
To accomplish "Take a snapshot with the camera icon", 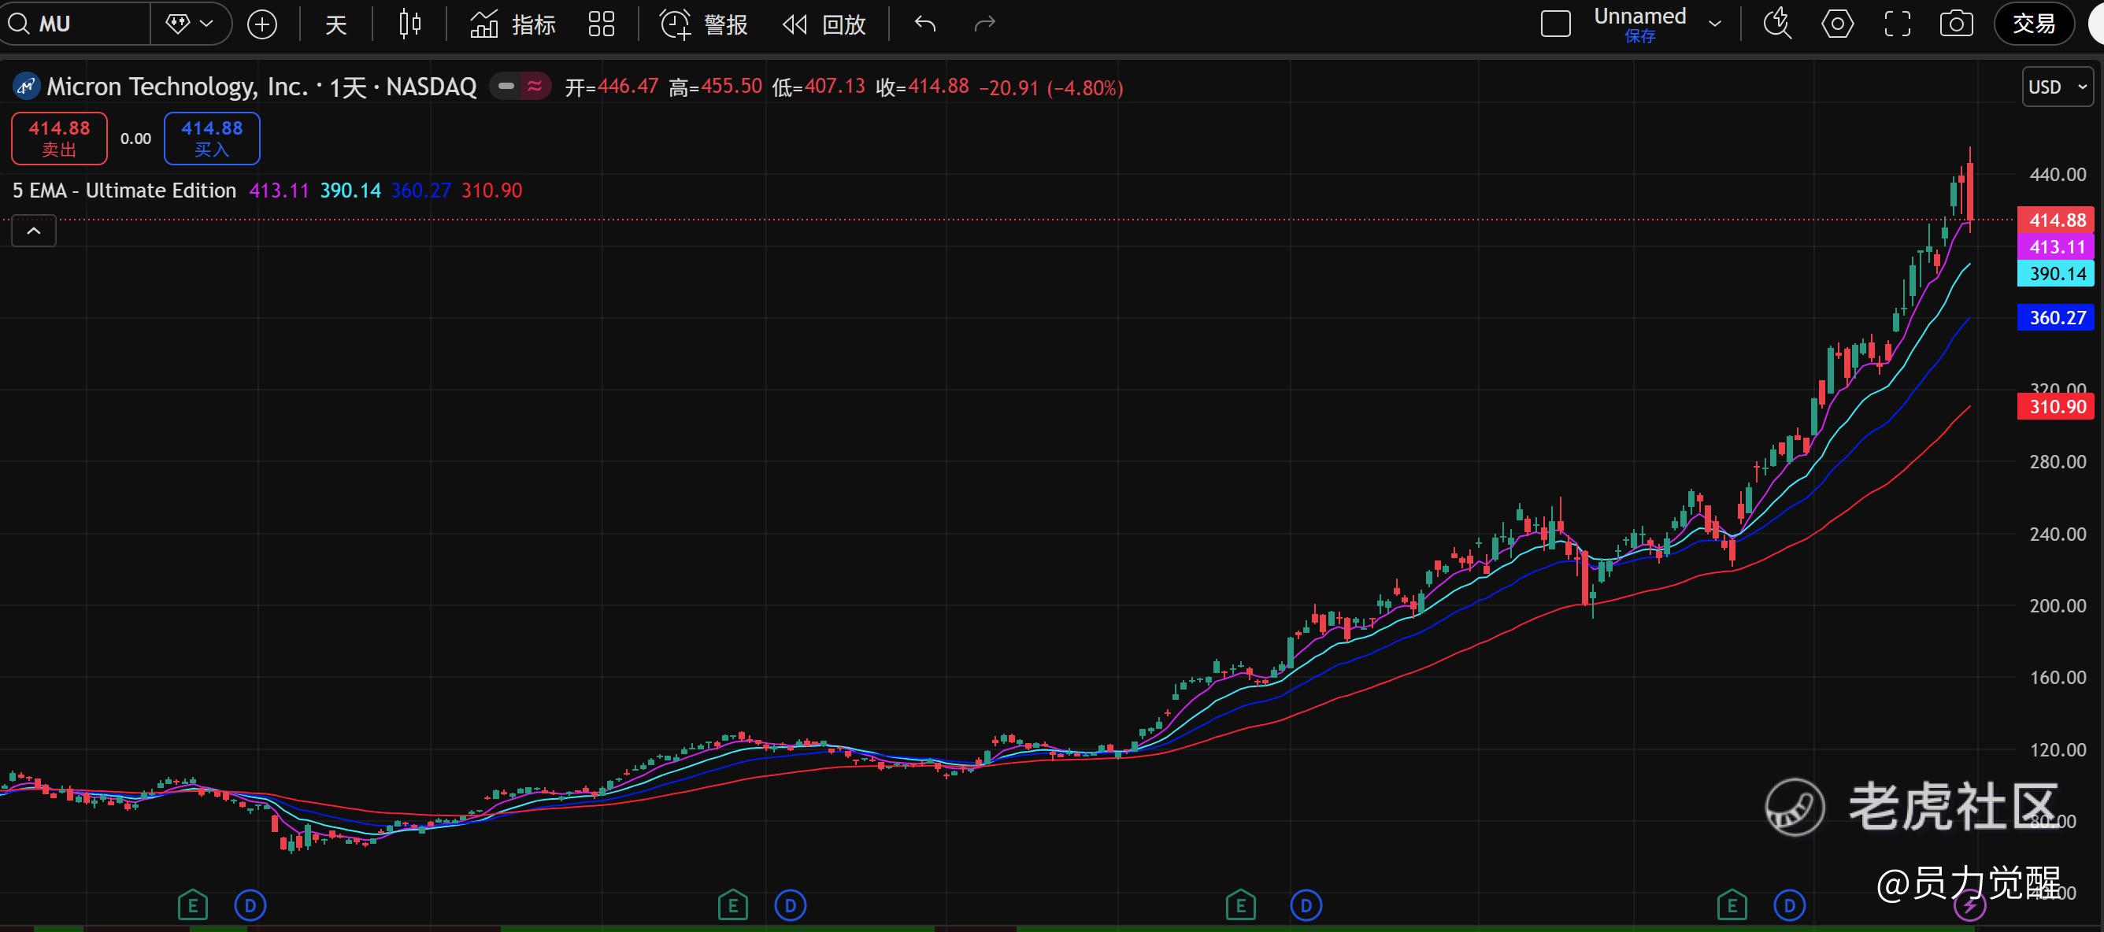I will coord(1956,24).
